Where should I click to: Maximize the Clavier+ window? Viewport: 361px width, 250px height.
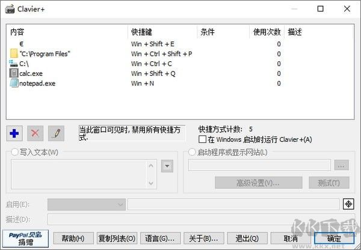320,9
